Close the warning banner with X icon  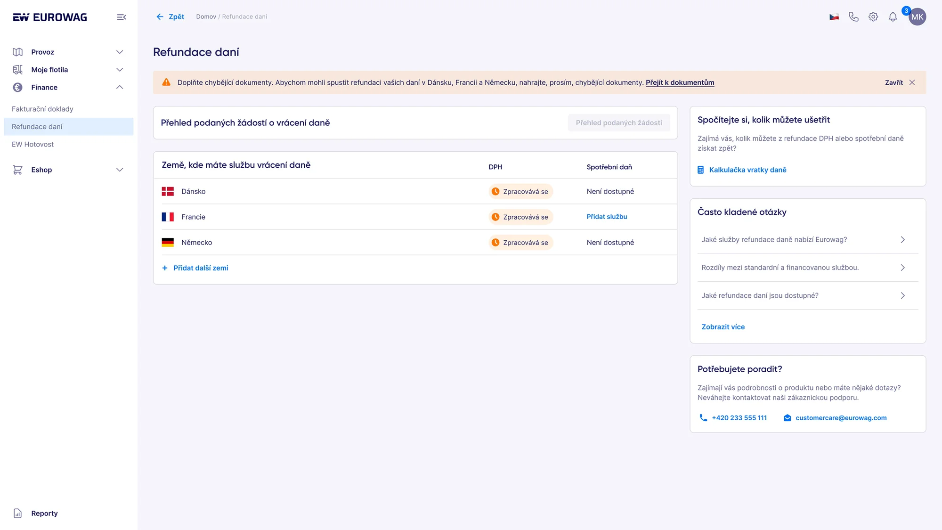click(x=912, y=82)
